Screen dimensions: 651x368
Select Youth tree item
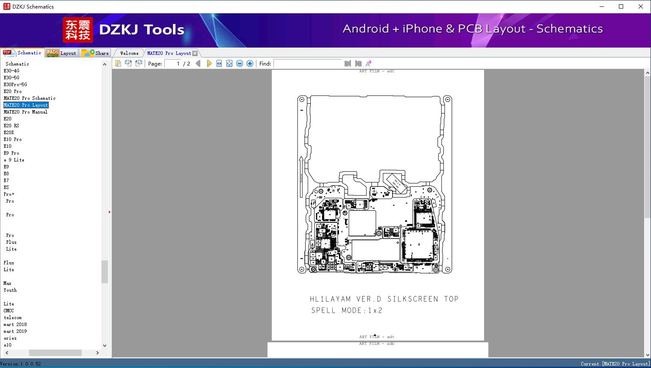10,290
